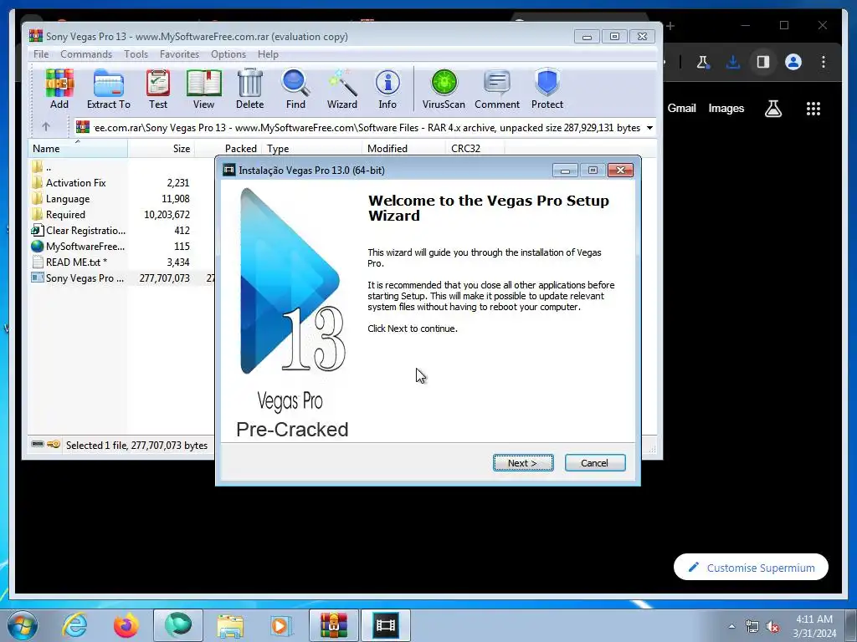Select the Language folder

(x=60, y=199)
